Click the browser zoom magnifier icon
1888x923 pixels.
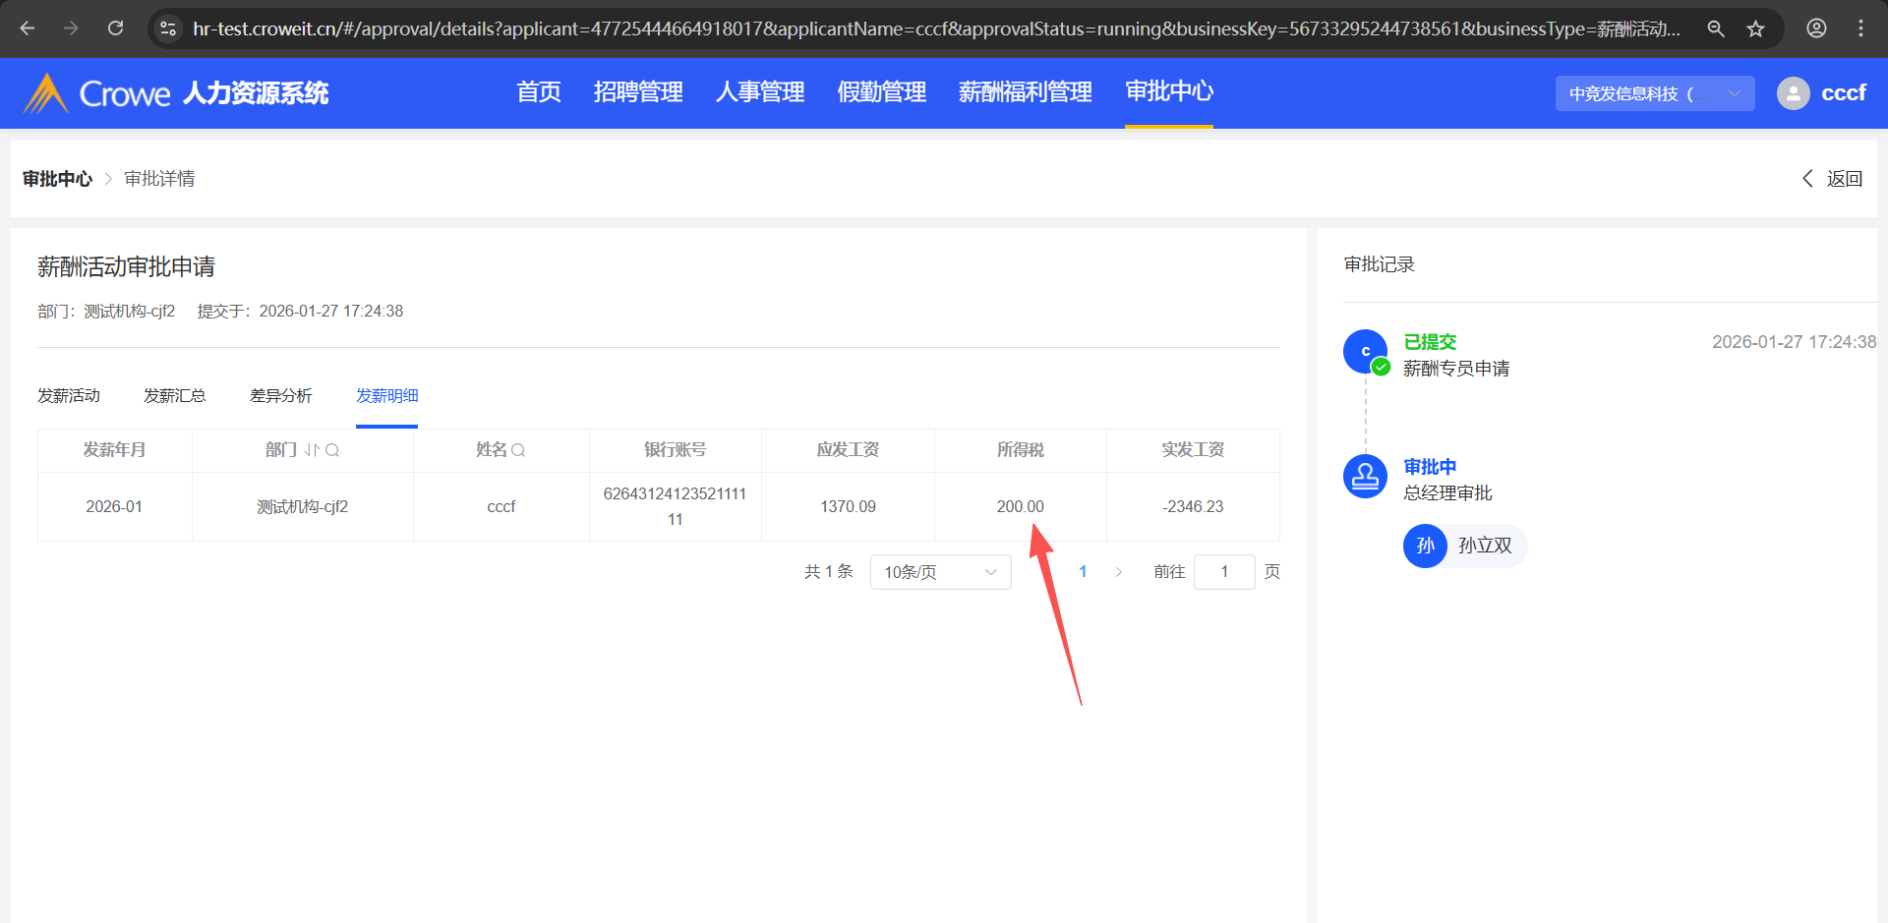click(1716, 29)
